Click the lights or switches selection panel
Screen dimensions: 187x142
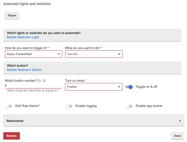(x=92, y=35)
